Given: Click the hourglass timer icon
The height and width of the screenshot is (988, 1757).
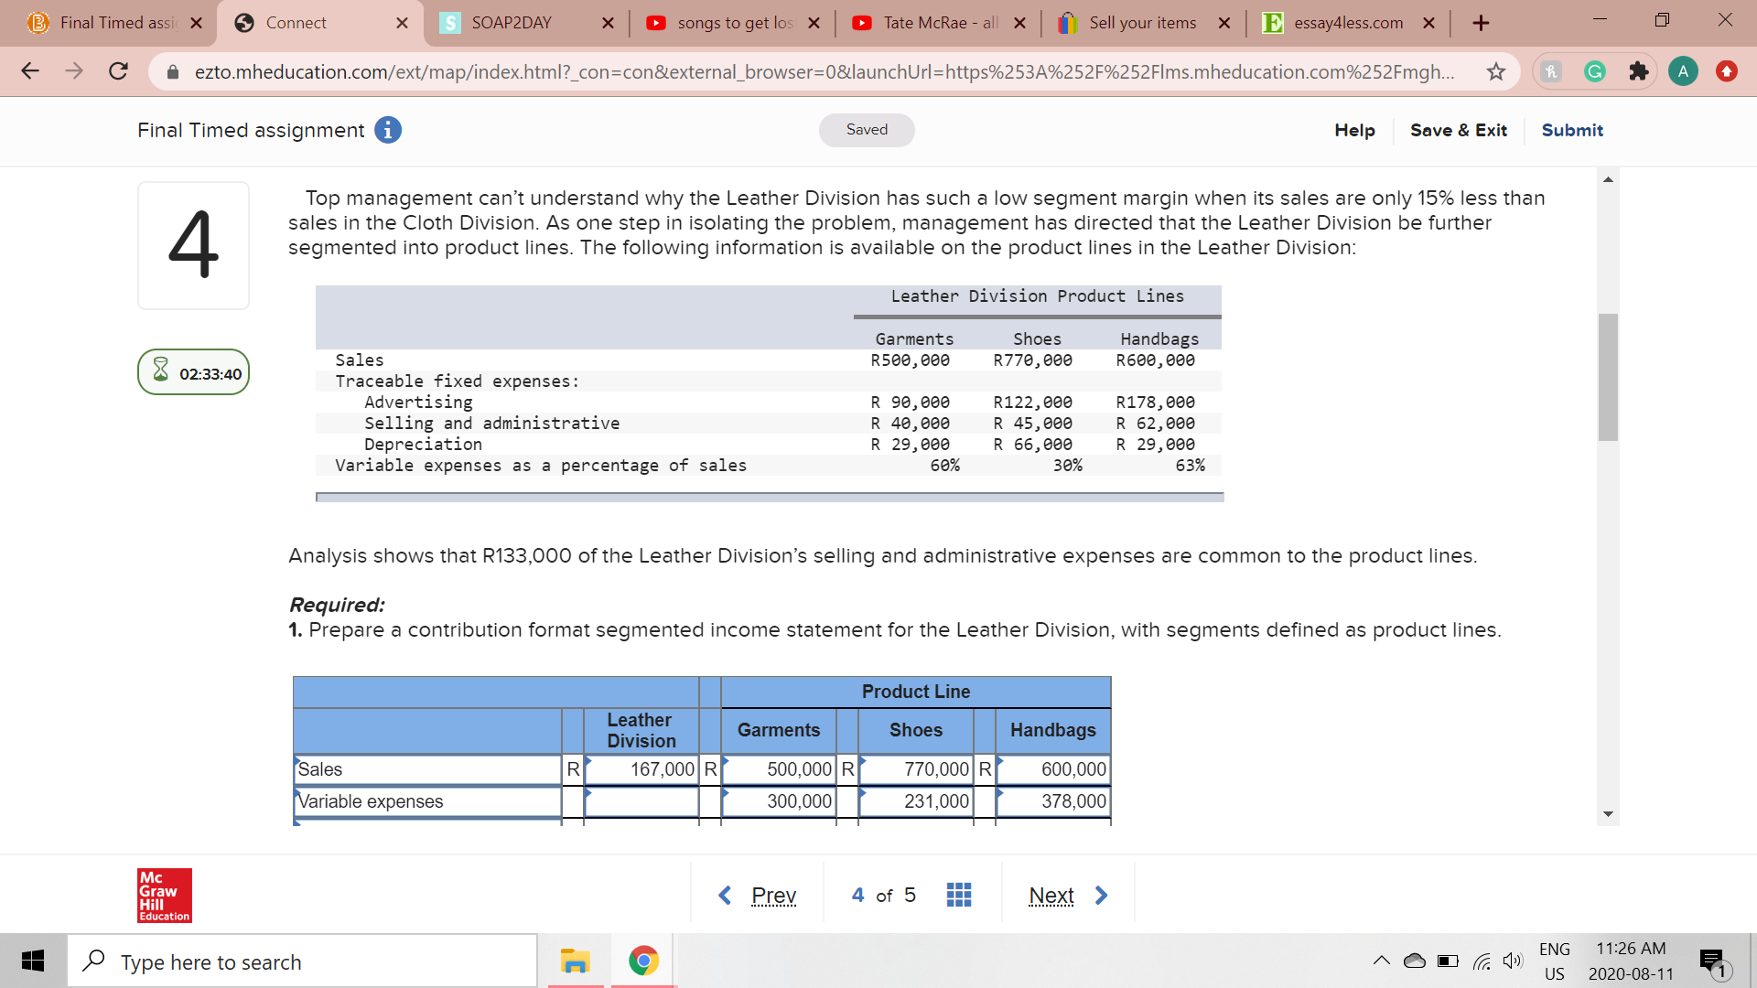Looking at the screenshot, I should click(161, 370).
